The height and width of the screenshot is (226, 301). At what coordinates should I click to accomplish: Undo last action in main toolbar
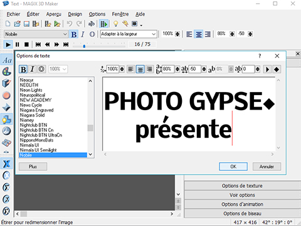(70, 24)
